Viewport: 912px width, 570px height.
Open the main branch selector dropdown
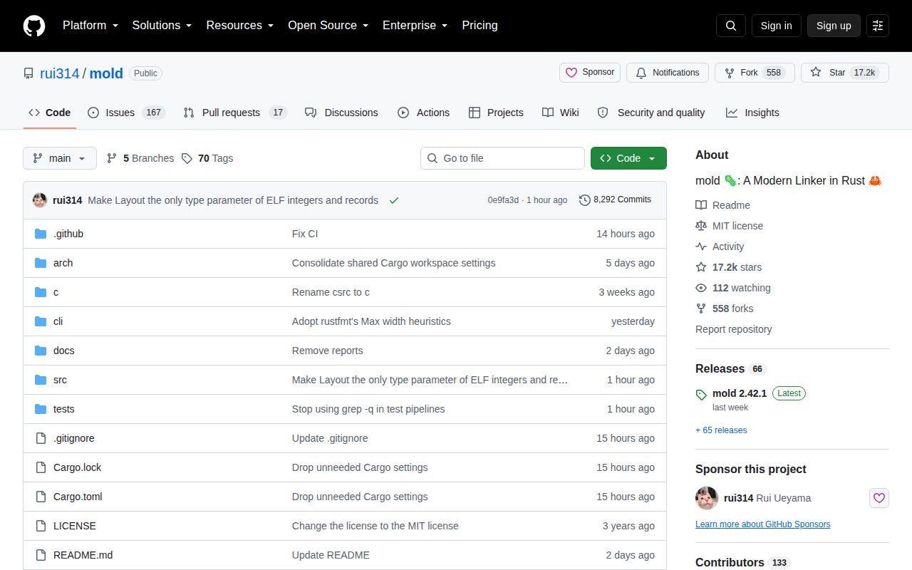coord(60,158)
